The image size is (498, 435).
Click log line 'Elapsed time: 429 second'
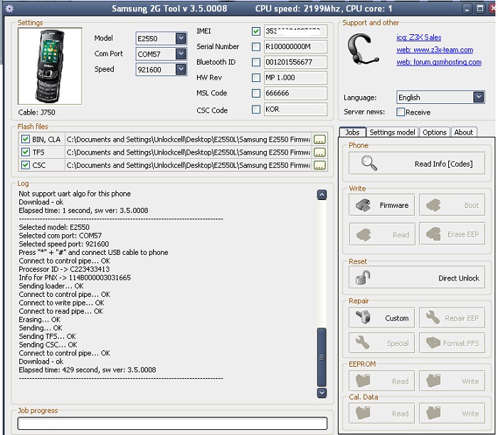(88, 370)
